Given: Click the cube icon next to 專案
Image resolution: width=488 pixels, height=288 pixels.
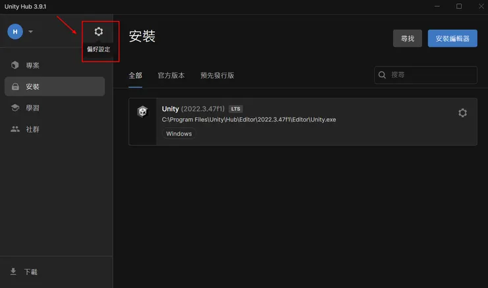Looking at the screenshot, I should [x=15, y=65].
